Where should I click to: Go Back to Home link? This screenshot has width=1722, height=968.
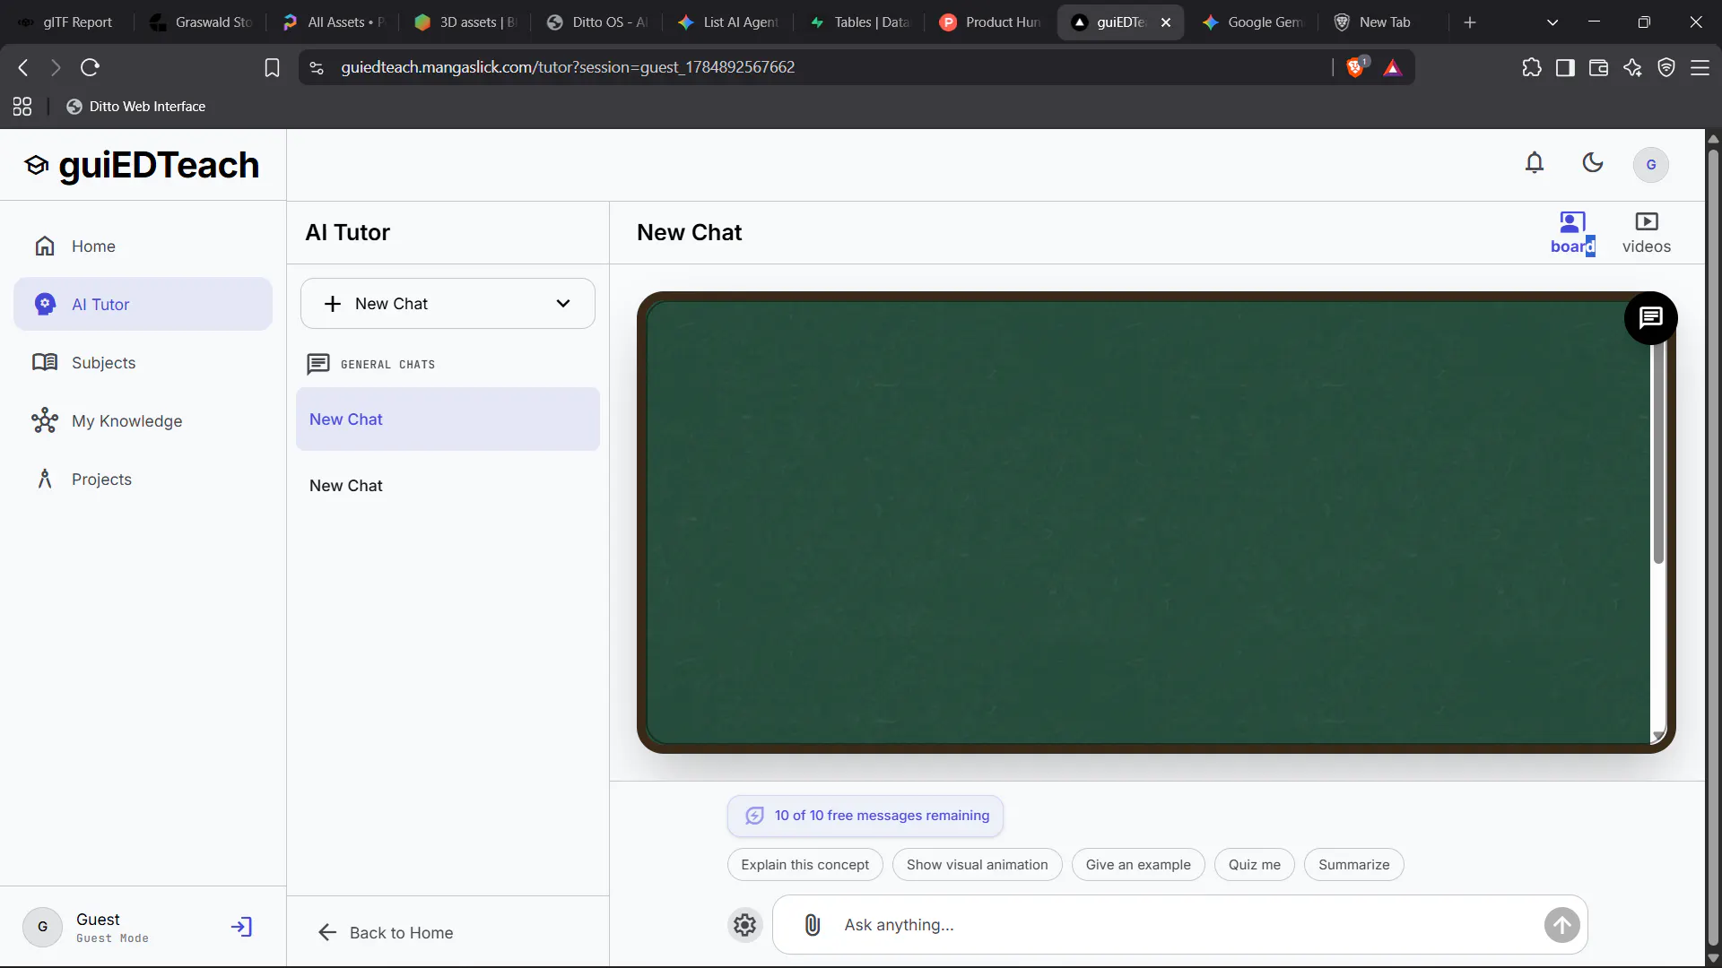coord(386,933)
